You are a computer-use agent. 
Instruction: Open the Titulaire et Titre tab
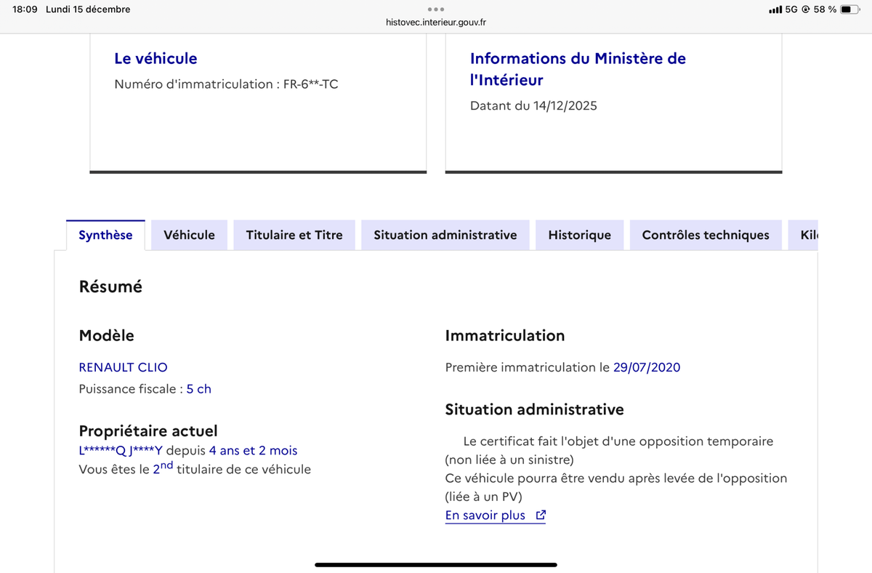click(294, 235)
